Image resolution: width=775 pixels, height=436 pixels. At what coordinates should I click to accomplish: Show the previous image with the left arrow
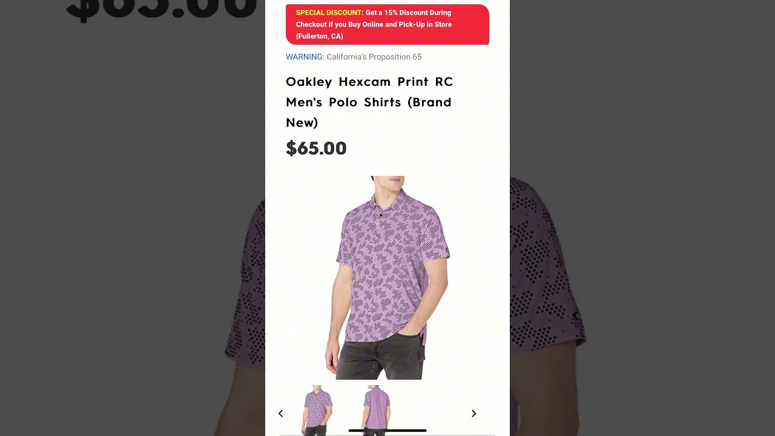coord(280,414)
